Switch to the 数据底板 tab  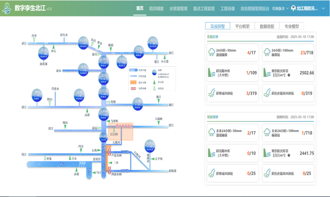tap(267, 26)
